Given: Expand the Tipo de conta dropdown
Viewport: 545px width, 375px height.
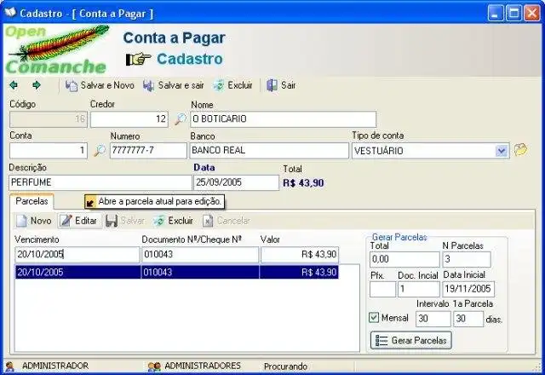Looking at the screenshot, I should tap(502, 151).
